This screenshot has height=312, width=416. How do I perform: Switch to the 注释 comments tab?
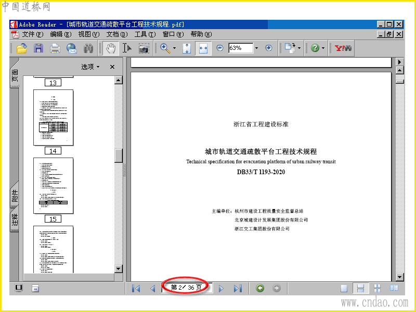[15, 220]
